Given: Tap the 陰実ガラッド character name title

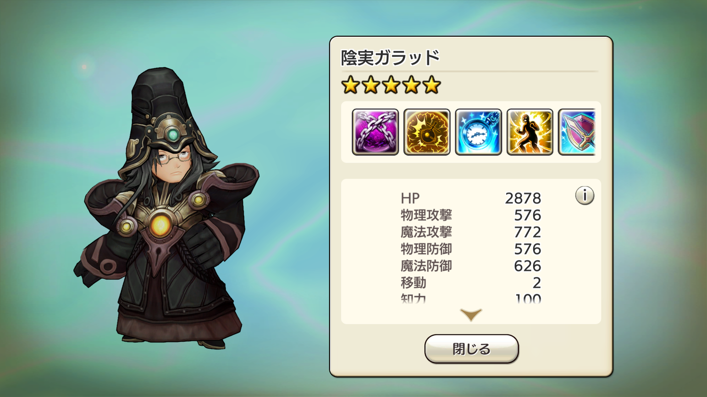Looking at the screenshot, I should click(x=390, y=57).
